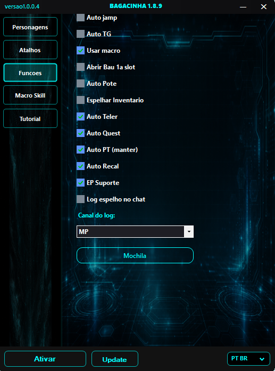
Task: Disable Auto Recal option
Action: click(80, 166)
